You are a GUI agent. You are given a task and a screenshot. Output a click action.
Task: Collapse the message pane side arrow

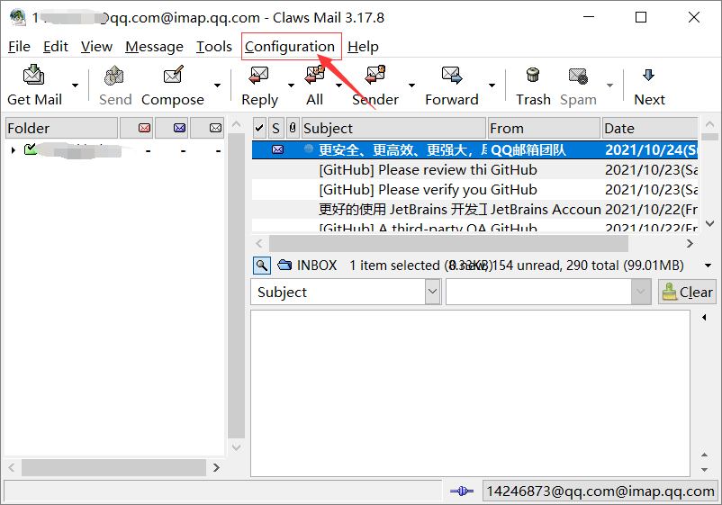pos(704,317)
